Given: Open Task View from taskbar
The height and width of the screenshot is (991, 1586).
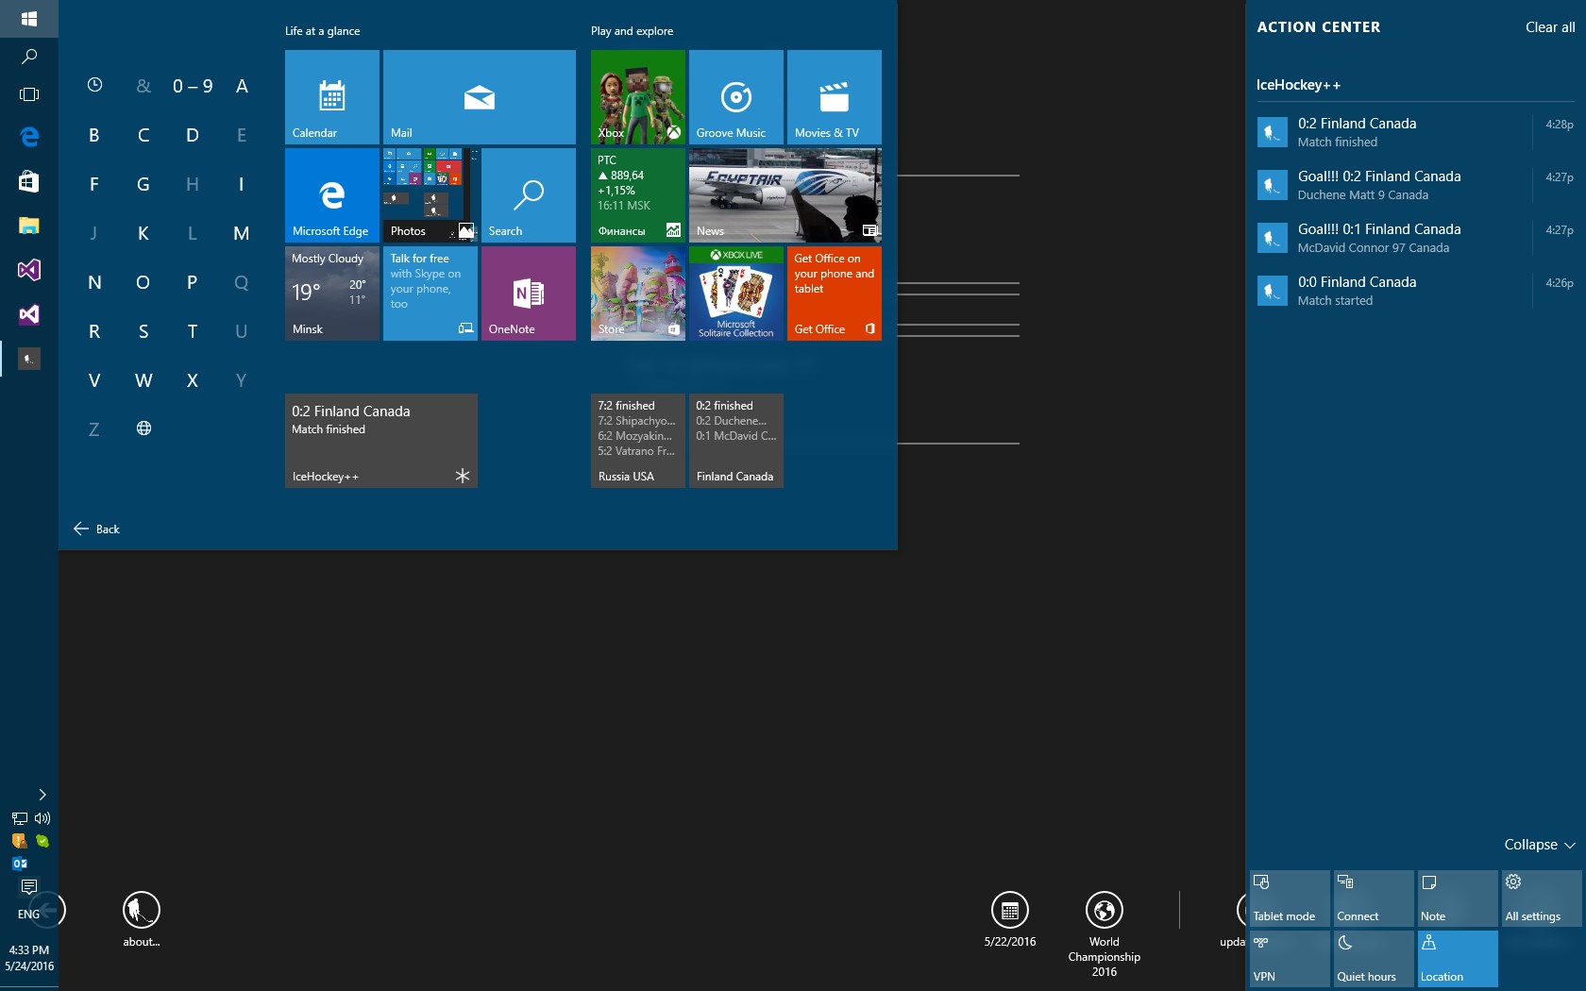Looking at the screenshot, I should [x=29, y=94].
